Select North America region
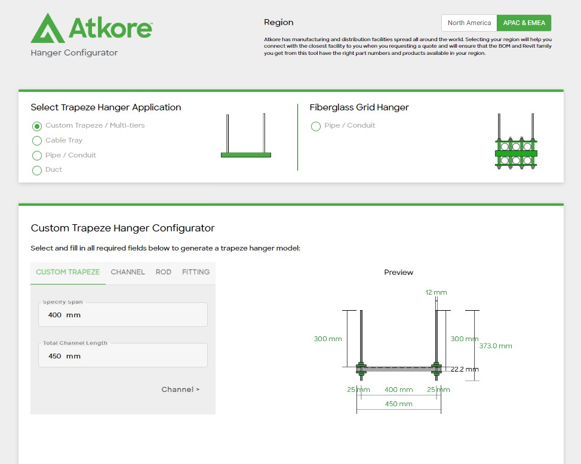Screen dimensions: 581x464 (469, 23)
